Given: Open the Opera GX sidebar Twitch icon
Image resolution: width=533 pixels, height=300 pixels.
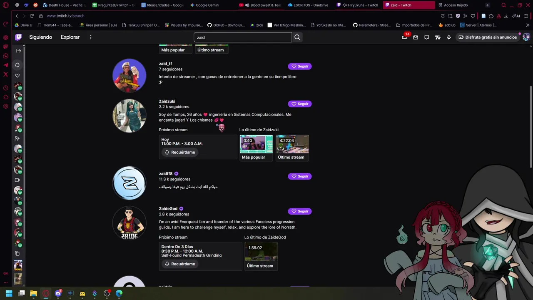Looking at the screenshot, I should coord(6,47).
